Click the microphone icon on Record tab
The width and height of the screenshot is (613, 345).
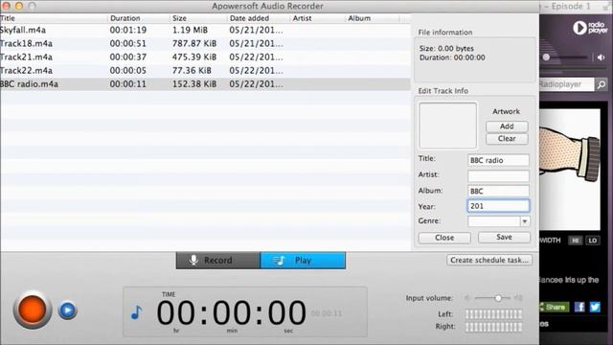(x=193, y=260)
